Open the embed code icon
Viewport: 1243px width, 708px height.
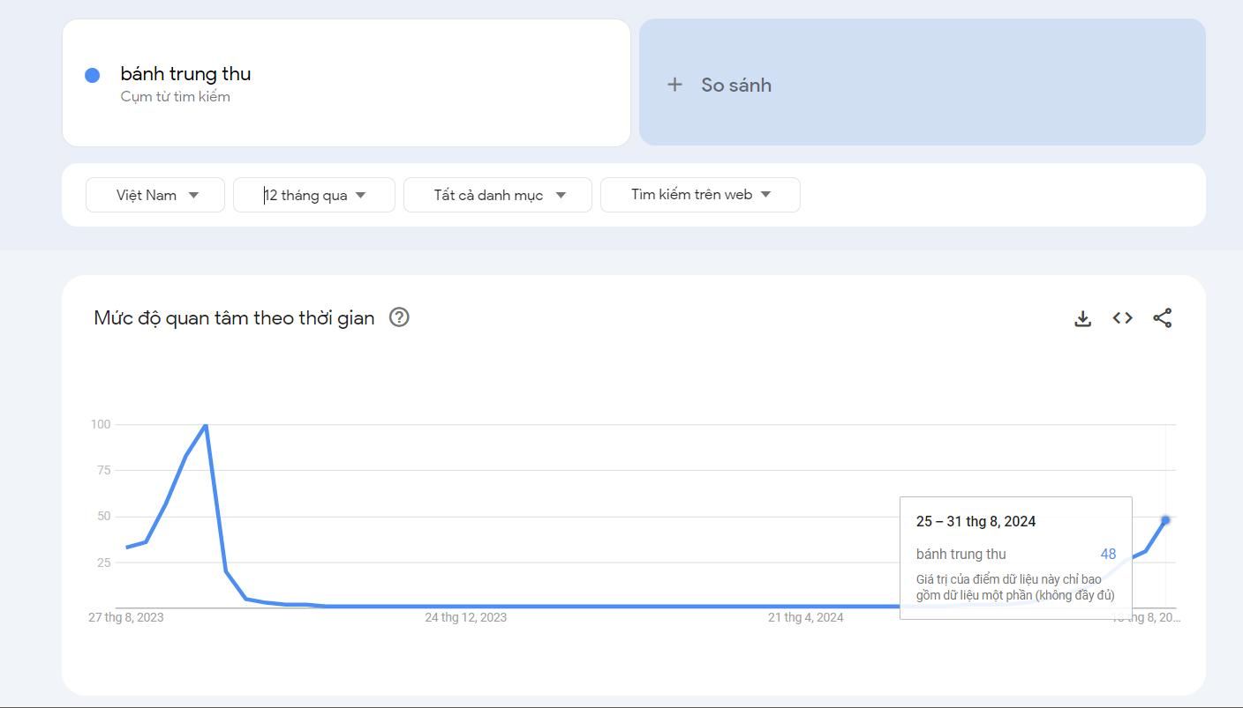click(1122, 318)
